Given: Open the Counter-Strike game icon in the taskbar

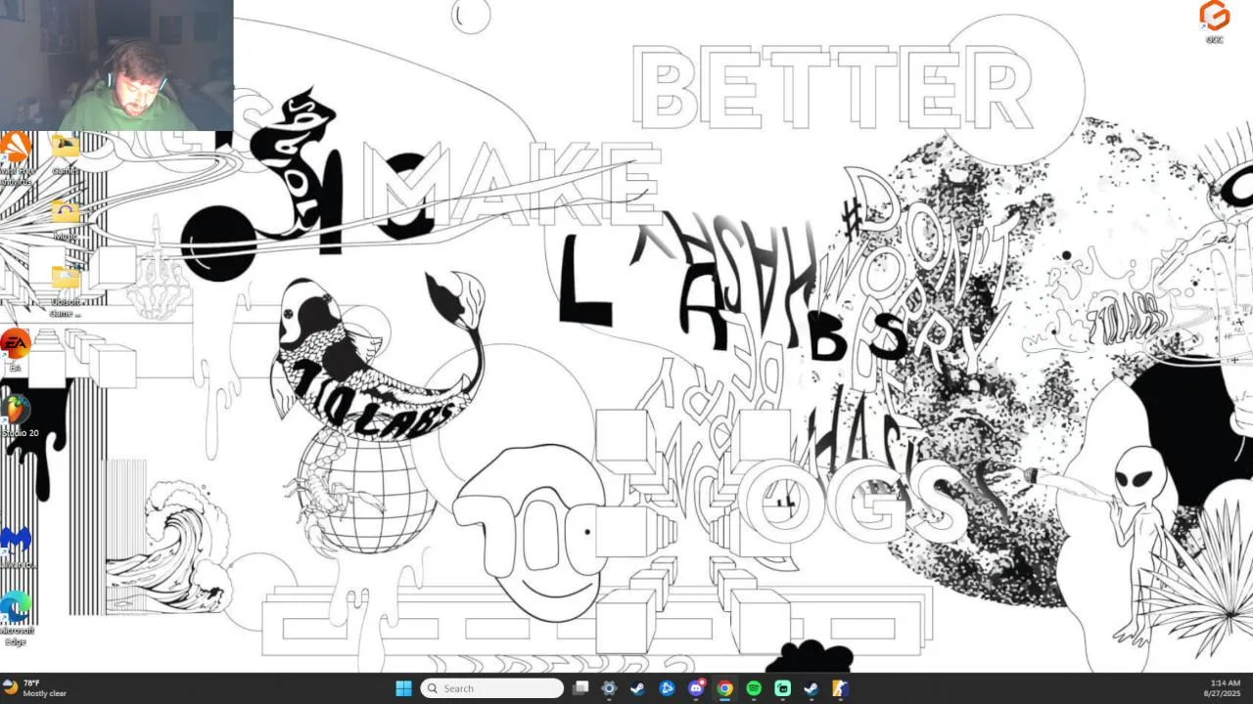Looking at the screenshot, I should (840, 688).
